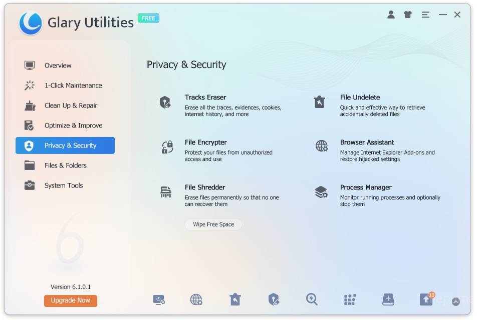Expand the bottom toolbar with up arrow
Screen dimensions: 481x320
click(456, 302)
